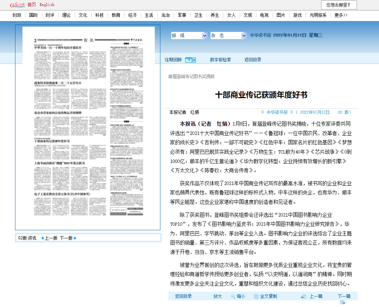Click 返回目录 in the top toolbar
The height and width of the screenshot is (307, 379).
pos(253,60)
